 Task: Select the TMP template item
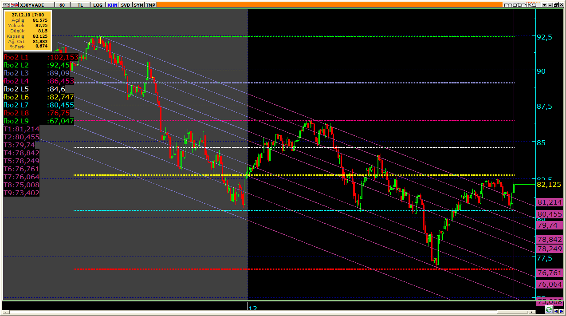[x=151, y=4]
